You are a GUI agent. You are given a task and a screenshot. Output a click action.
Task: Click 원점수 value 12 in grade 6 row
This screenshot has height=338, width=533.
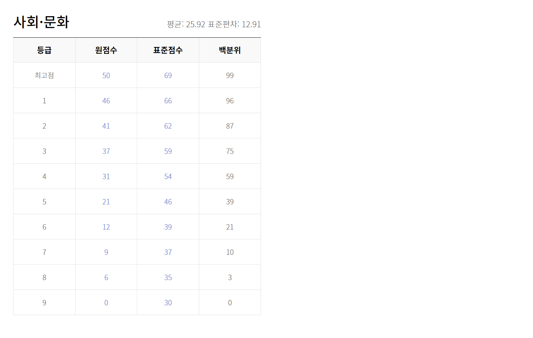[x=106, y=227]
